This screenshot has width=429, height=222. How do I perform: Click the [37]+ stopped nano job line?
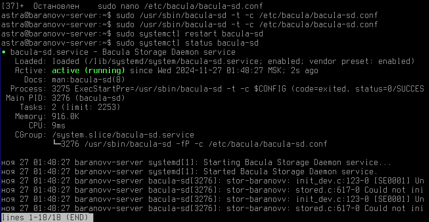tap(132, 6)
